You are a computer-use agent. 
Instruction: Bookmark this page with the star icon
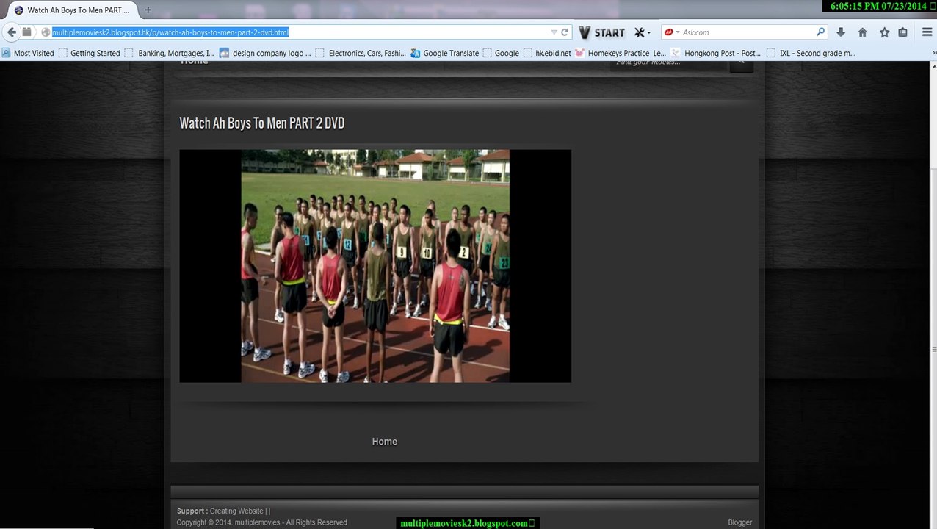coord(884,32)
